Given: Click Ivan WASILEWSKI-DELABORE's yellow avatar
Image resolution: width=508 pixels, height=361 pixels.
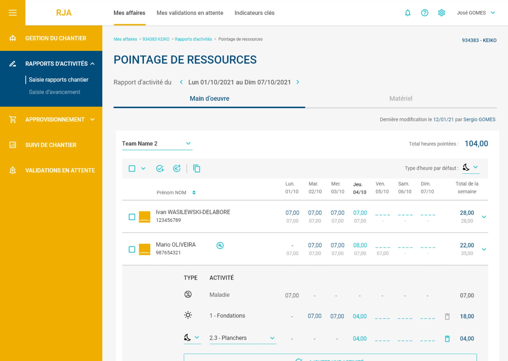Looking at the screenshot, I should 145,217.
